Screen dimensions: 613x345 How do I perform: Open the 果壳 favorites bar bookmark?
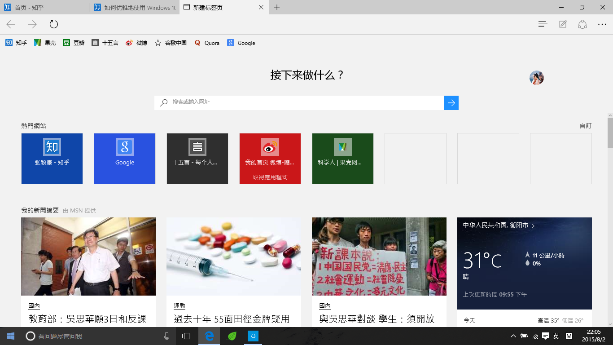(x=45, y=43)
